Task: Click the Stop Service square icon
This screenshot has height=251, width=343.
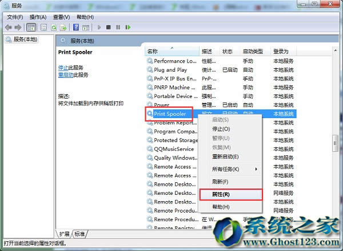Action: pyautogui.click(x=108, y=27)
